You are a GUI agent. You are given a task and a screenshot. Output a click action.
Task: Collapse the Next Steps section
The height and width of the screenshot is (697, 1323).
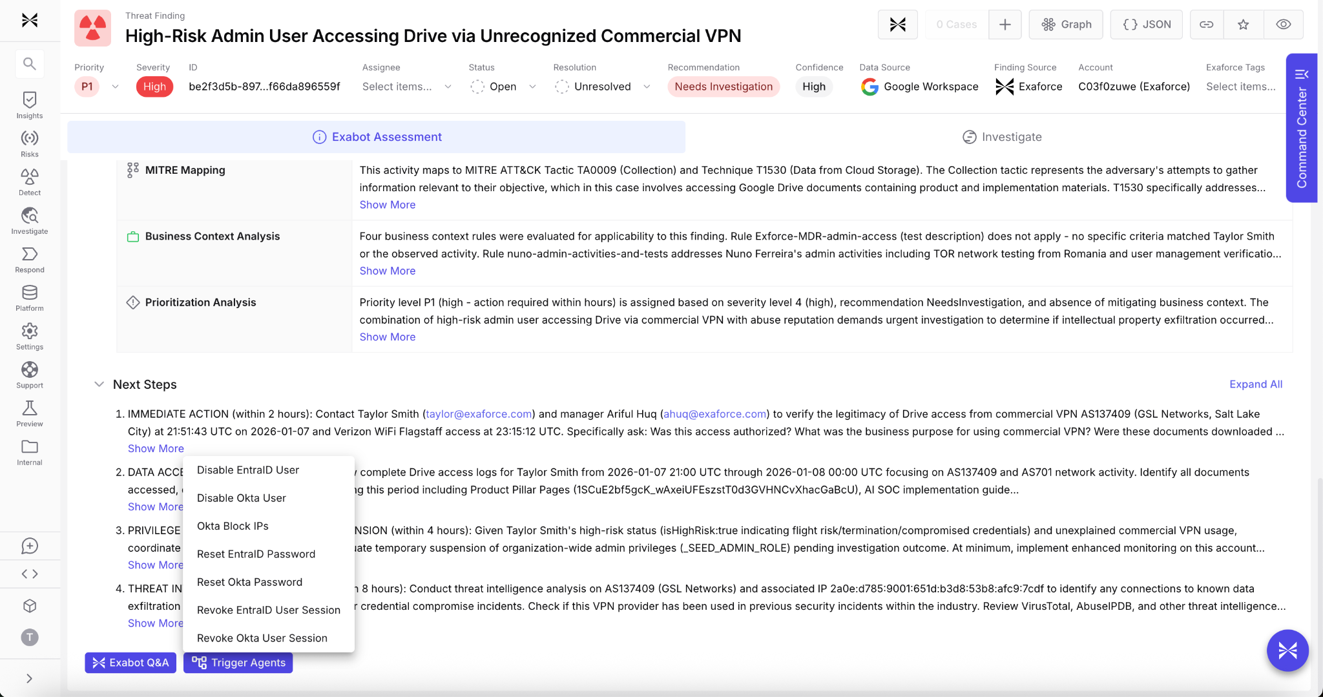pos(99,384)
